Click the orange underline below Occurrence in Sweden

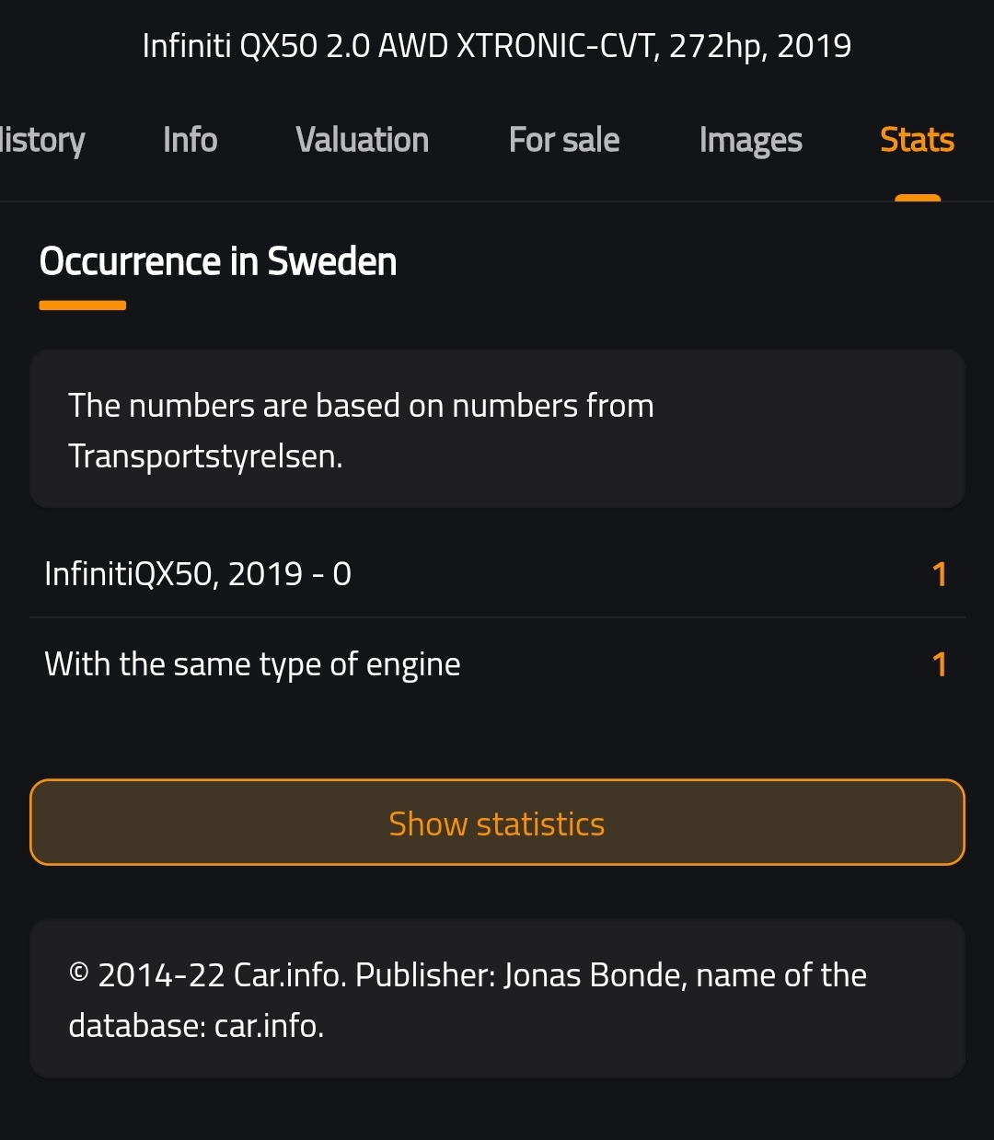click(83, 305)
